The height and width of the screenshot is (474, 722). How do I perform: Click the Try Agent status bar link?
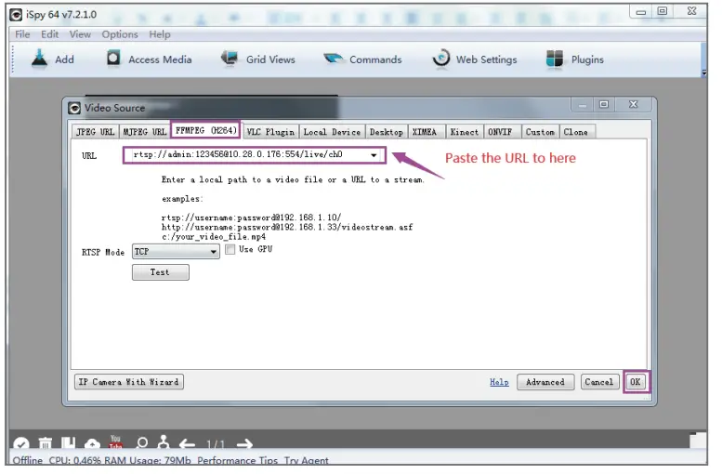(x=307, y=460)
